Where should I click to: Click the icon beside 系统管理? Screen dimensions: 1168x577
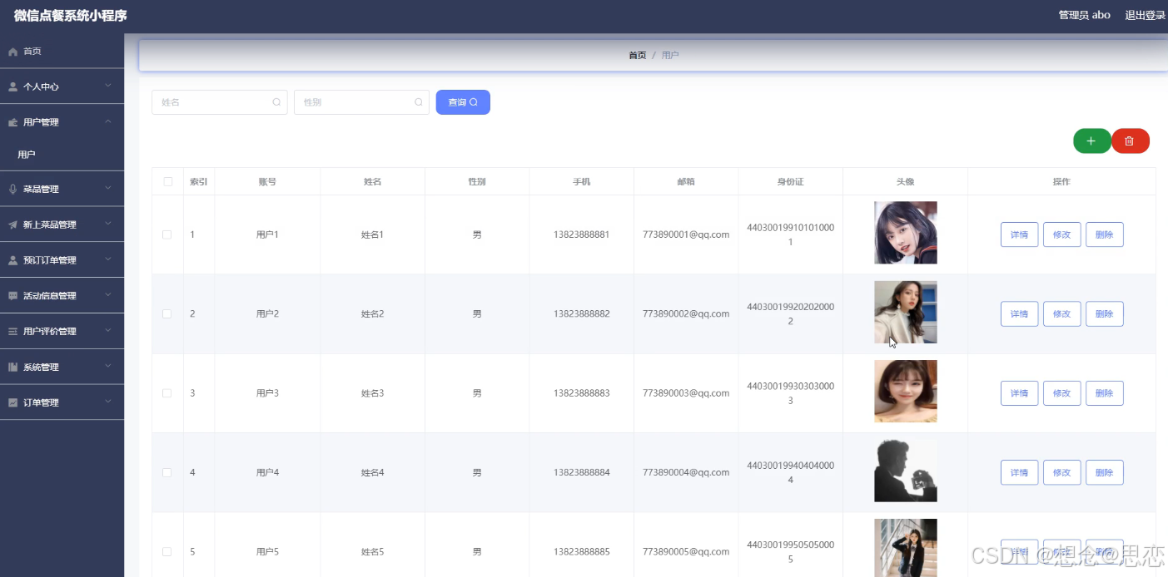pyautogui.click(x=12, y=367)
